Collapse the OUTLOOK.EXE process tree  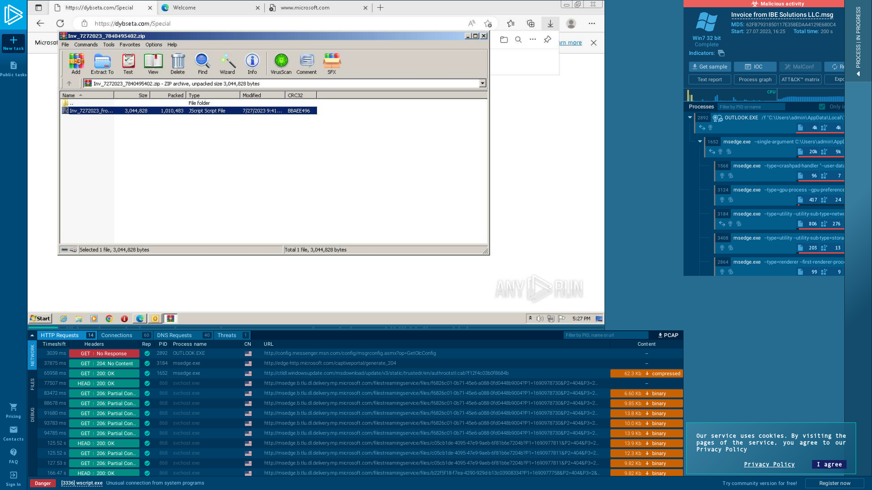pyautogui.click(x=690, y=118)
